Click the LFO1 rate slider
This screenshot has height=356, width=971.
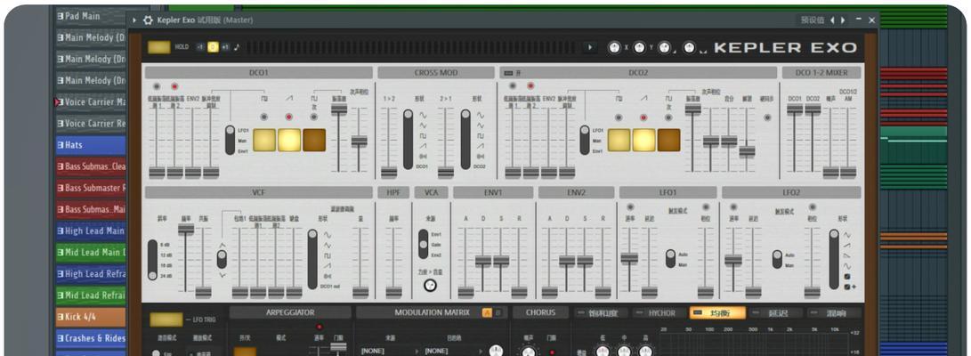tap(629, 257)
